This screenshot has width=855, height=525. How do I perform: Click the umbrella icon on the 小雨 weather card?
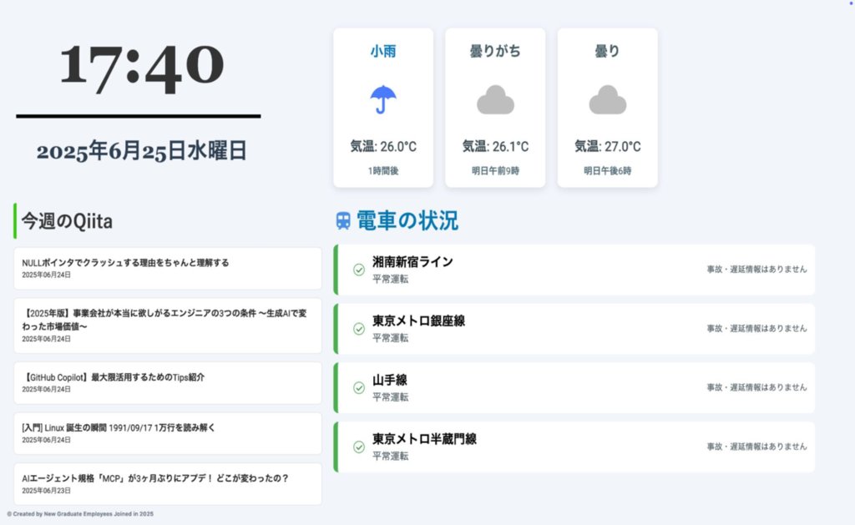[383, 97]
